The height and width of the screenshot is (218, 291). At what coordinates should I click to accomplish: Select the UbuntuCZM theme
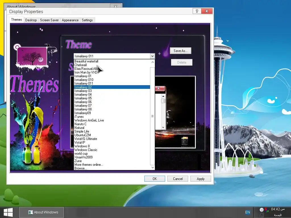(112, 135)
